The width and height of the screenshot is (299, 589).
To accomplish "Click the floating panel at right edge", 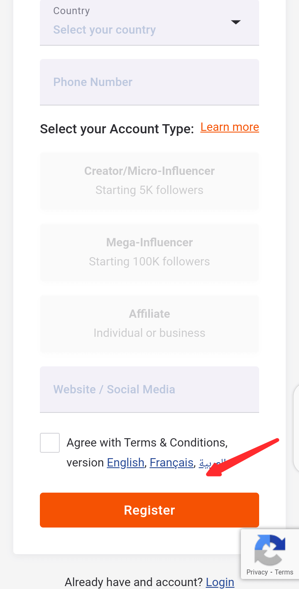I will [296, 428].
